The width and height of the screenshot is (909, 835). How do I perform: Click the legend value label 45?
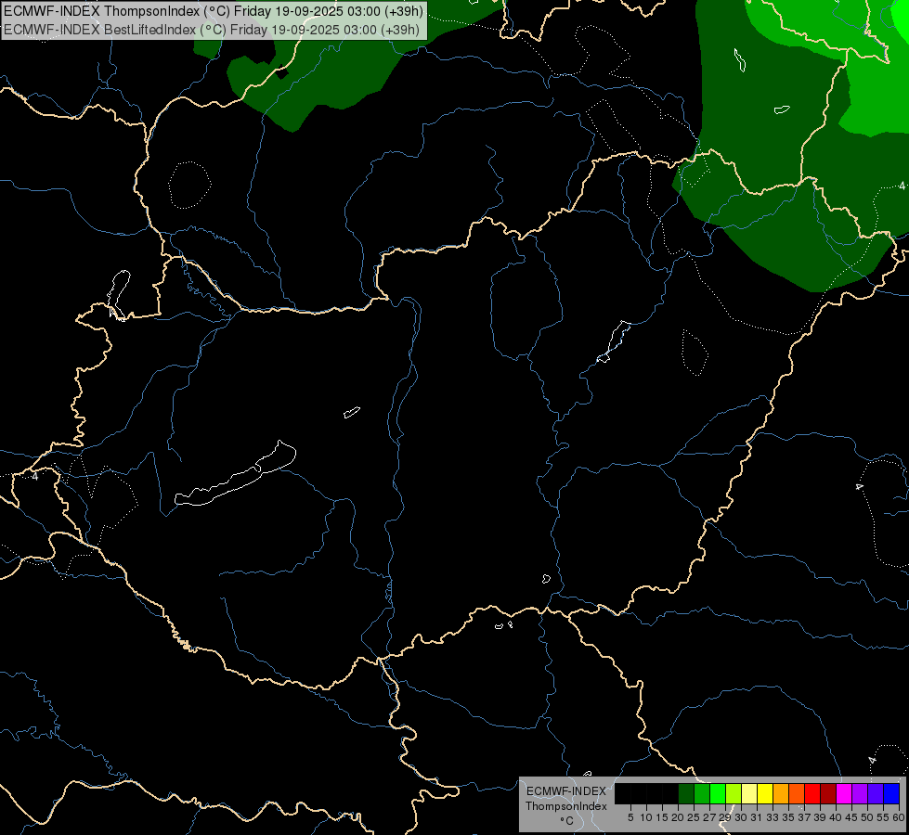(851, 817)
